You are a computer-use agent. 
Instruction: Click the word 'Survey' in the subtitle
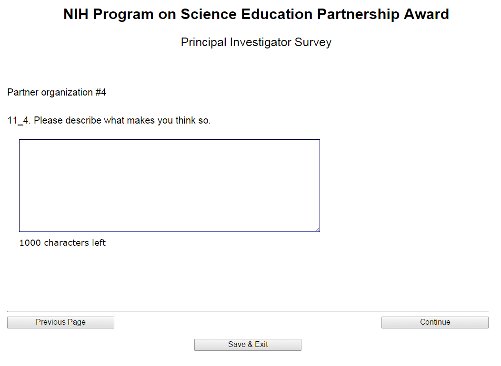tap(313, 42)
